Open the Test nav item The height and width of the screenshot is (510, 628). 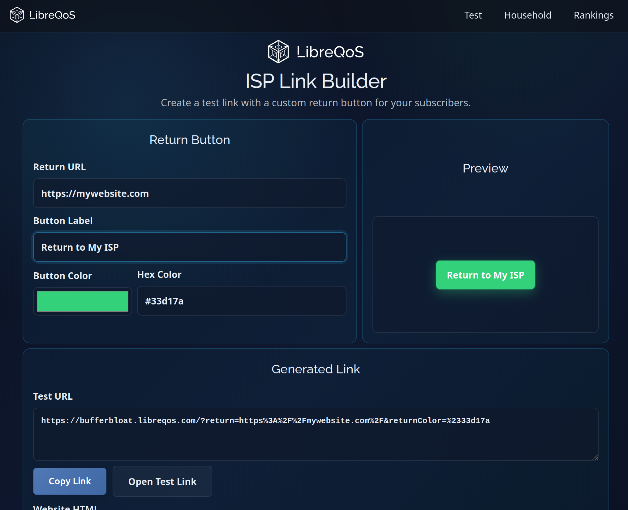pos(473,15)
